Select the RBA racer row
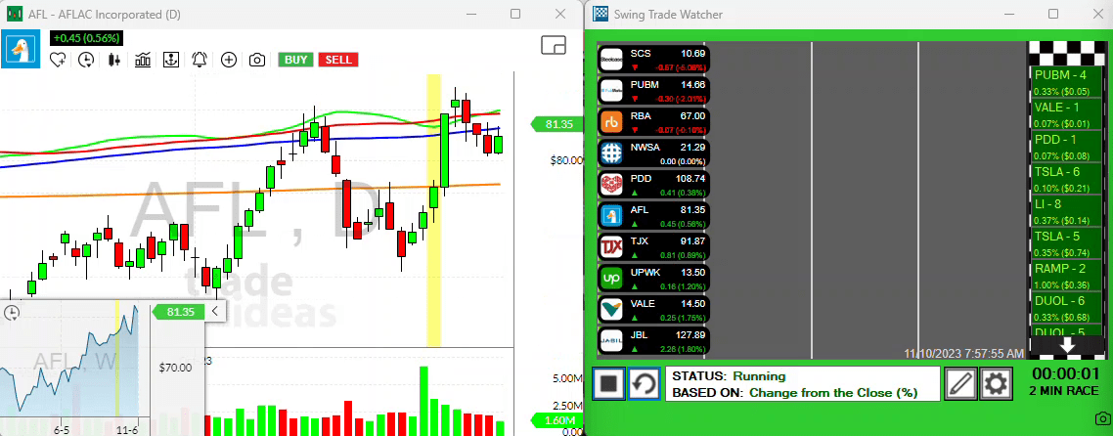This screenshot has width=1113, height=436. tap(653, 122)
